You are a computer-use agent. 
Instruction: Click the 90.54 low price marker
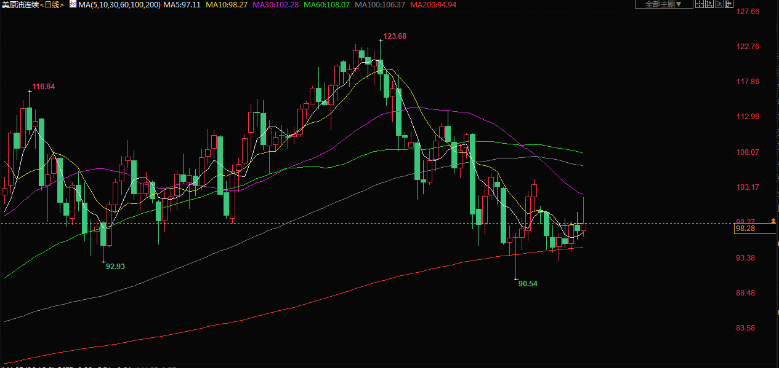[x=528, y=284]
